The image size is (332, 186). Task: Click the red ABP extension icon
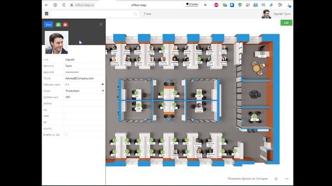(x=216, y=5)
